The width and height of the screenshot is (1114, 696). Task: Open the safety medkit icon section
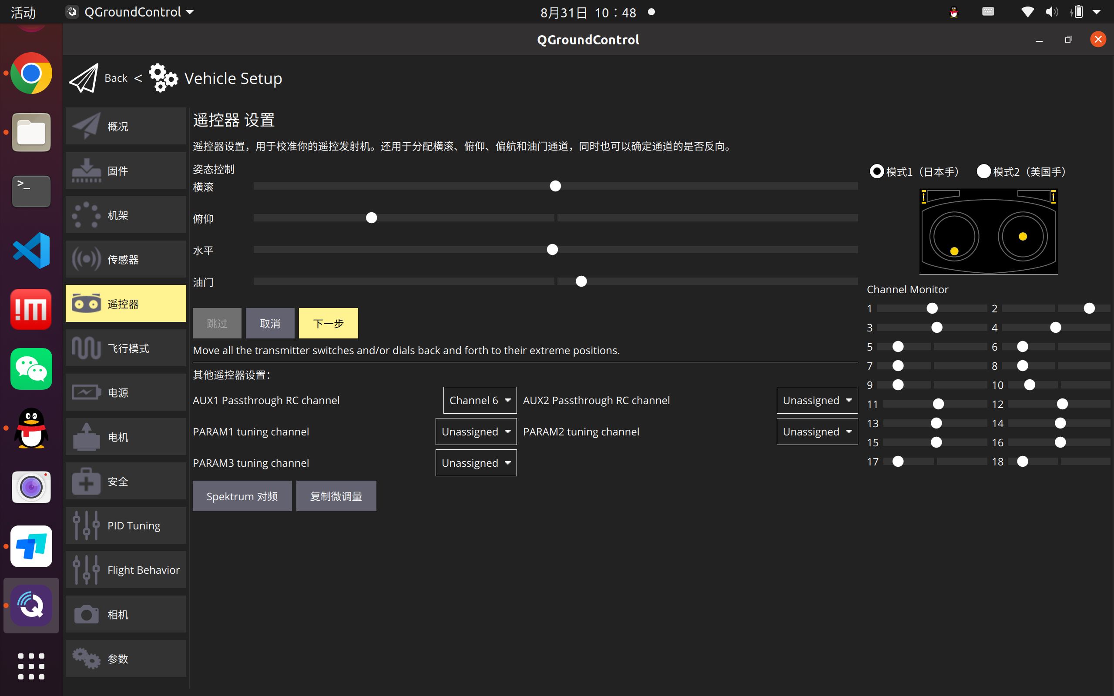click(86, 482)
